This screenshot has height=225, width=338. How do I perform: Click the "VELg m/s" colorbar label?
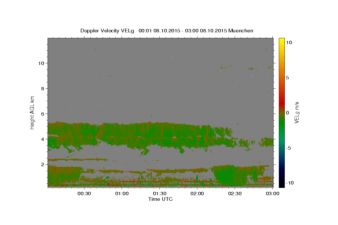point(297,113)
